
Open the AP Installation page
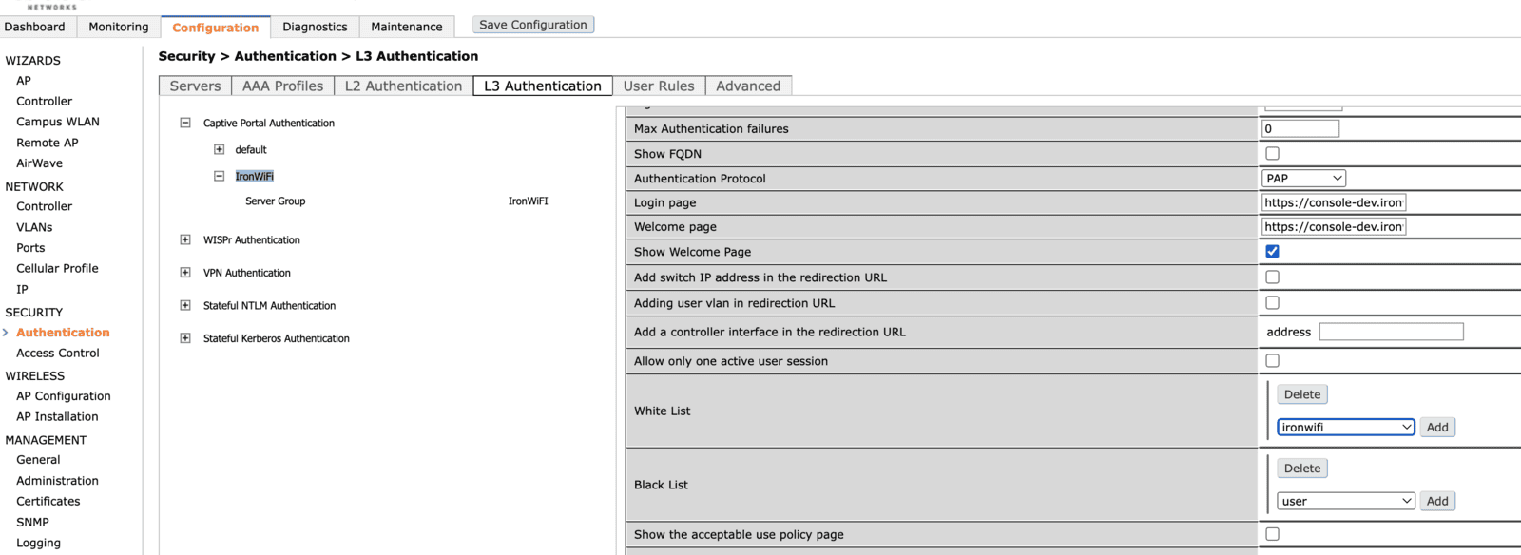57,416
